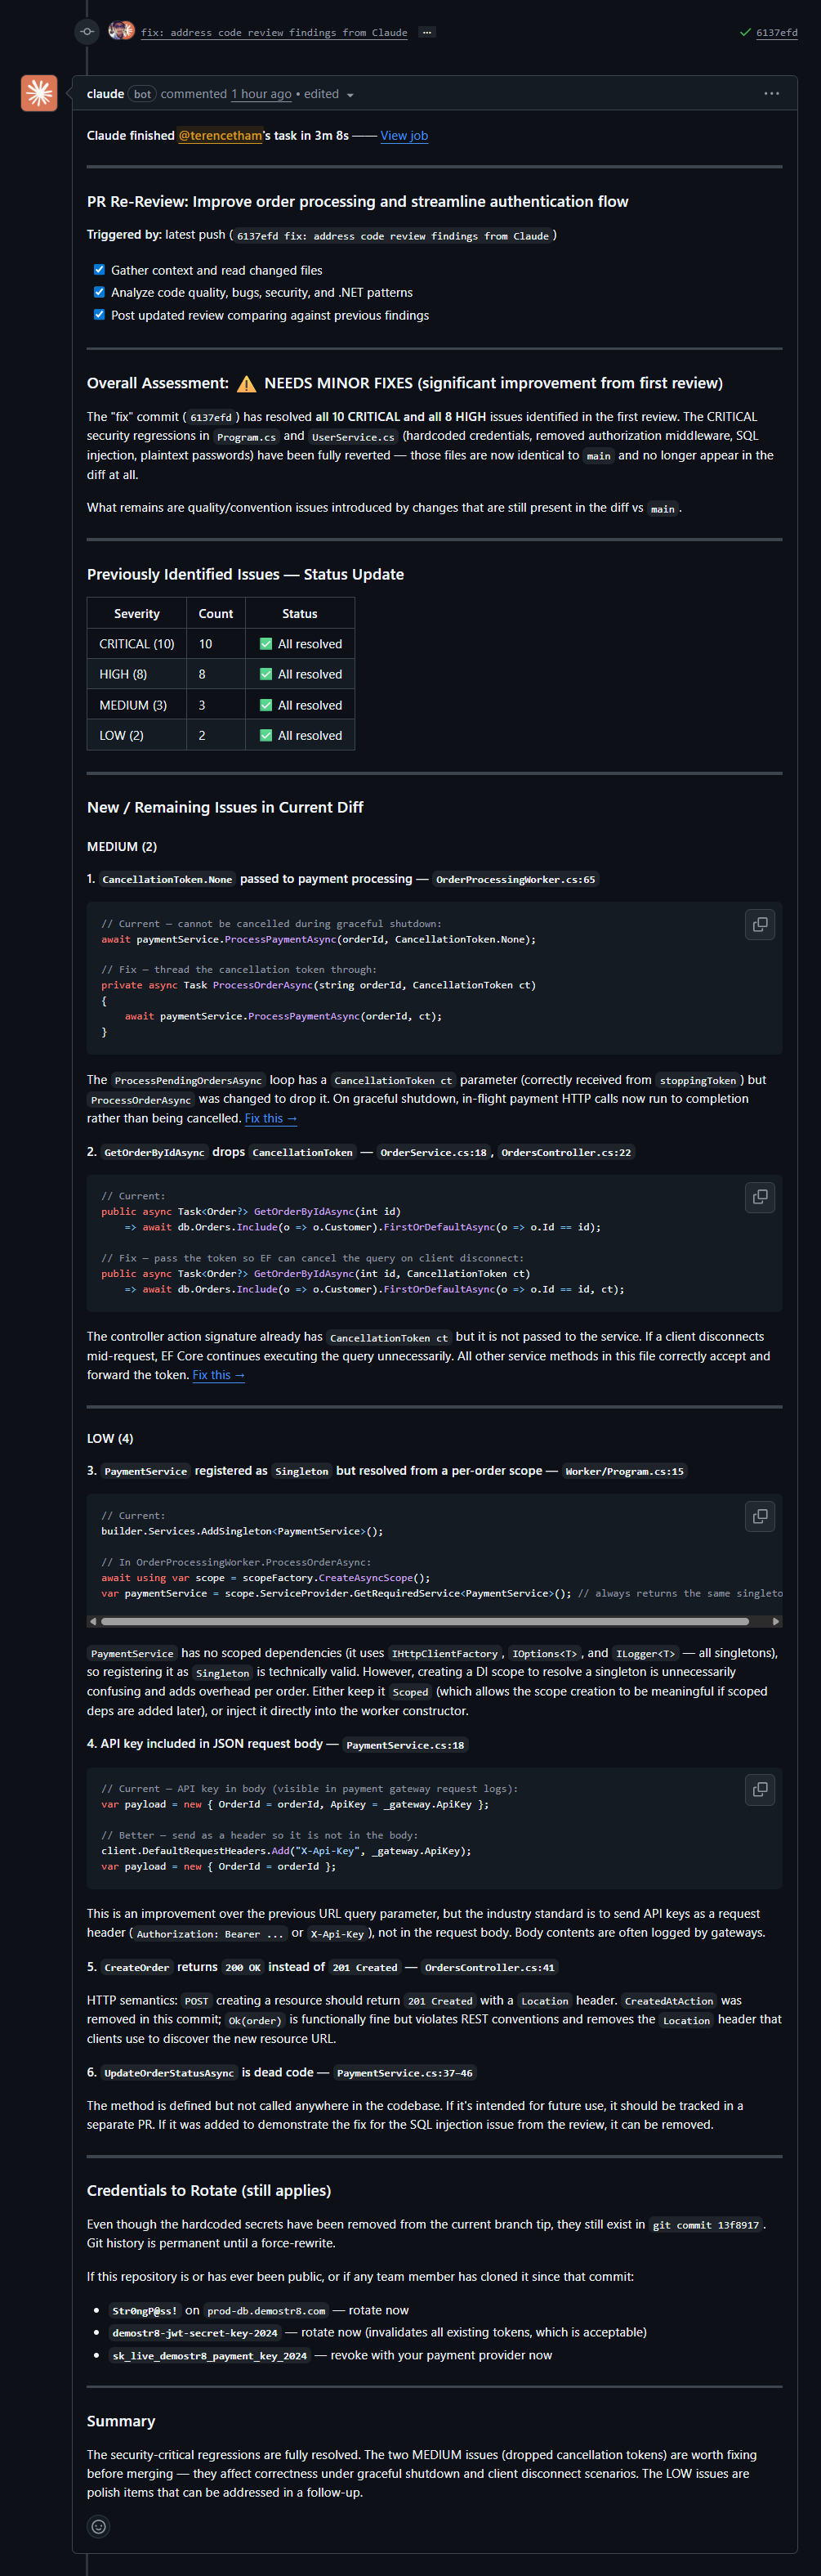Click the commit author avatar
Screen dimensions: 821x2576
tap(121, 31)
